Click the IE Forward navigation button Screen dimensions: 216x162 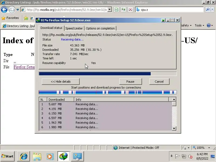tap(12, 10)
